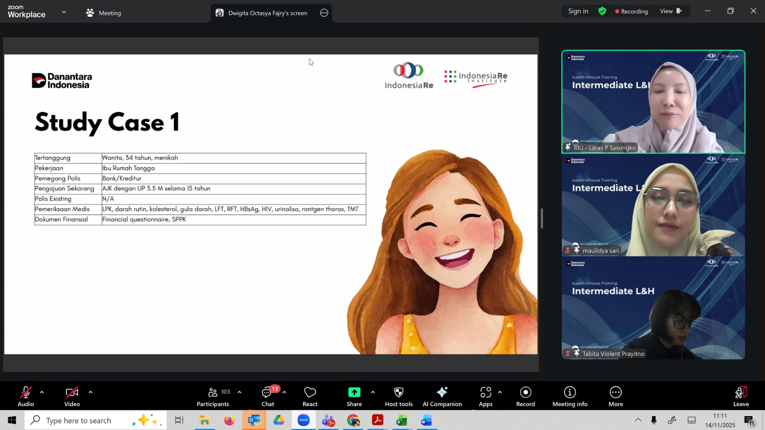Open the React emoji panel

(x=310, y=396)
